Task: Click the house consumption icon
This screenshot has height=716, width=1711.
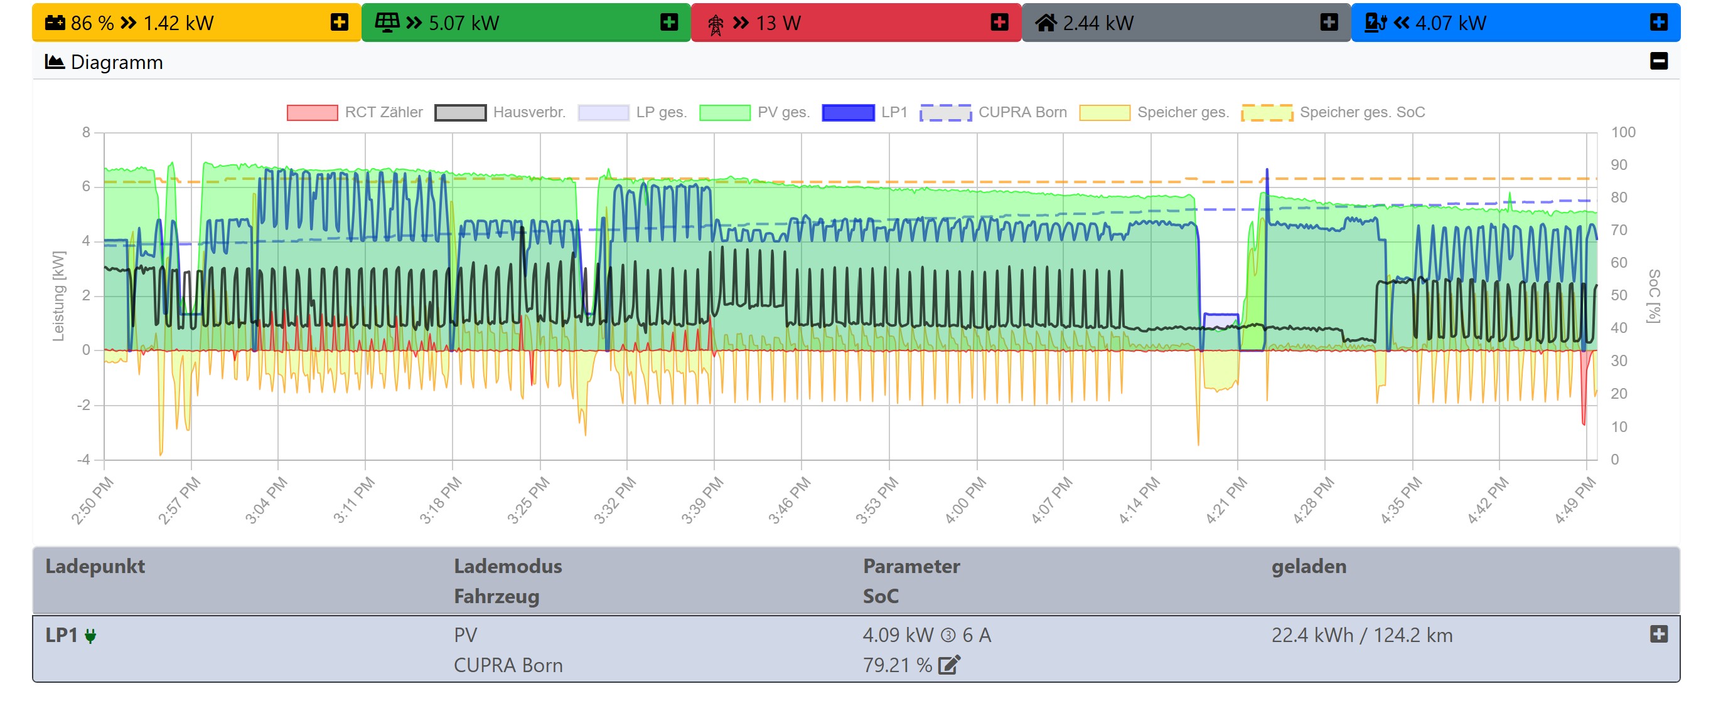Action: pyautogui.click(x=1046, y=23)
